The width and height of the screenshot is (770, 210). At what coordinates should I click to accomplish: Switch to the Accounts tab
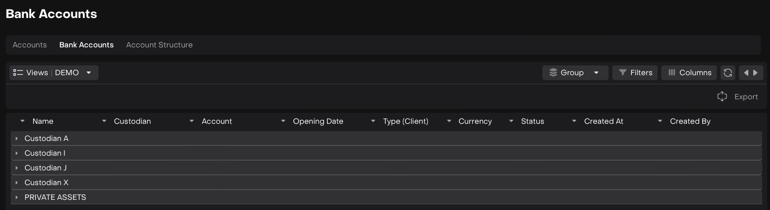tap(29, 45)
